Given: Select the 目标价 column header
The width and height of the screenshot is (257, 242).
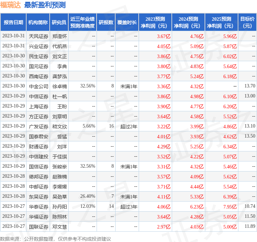Looking at the screenshot, I should [x=247, y=22].
